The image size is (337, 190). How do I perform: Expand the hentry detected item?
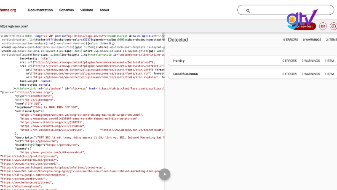point(252,61)
